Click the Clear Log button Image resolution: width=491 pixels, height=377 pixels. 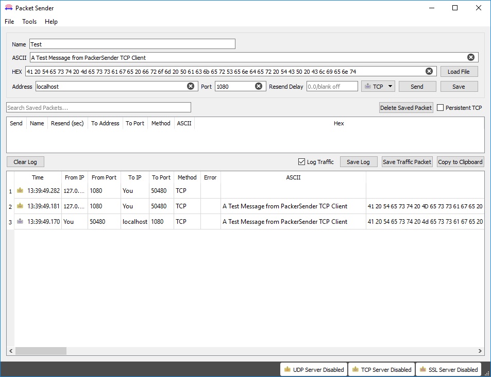click(25, 161)
